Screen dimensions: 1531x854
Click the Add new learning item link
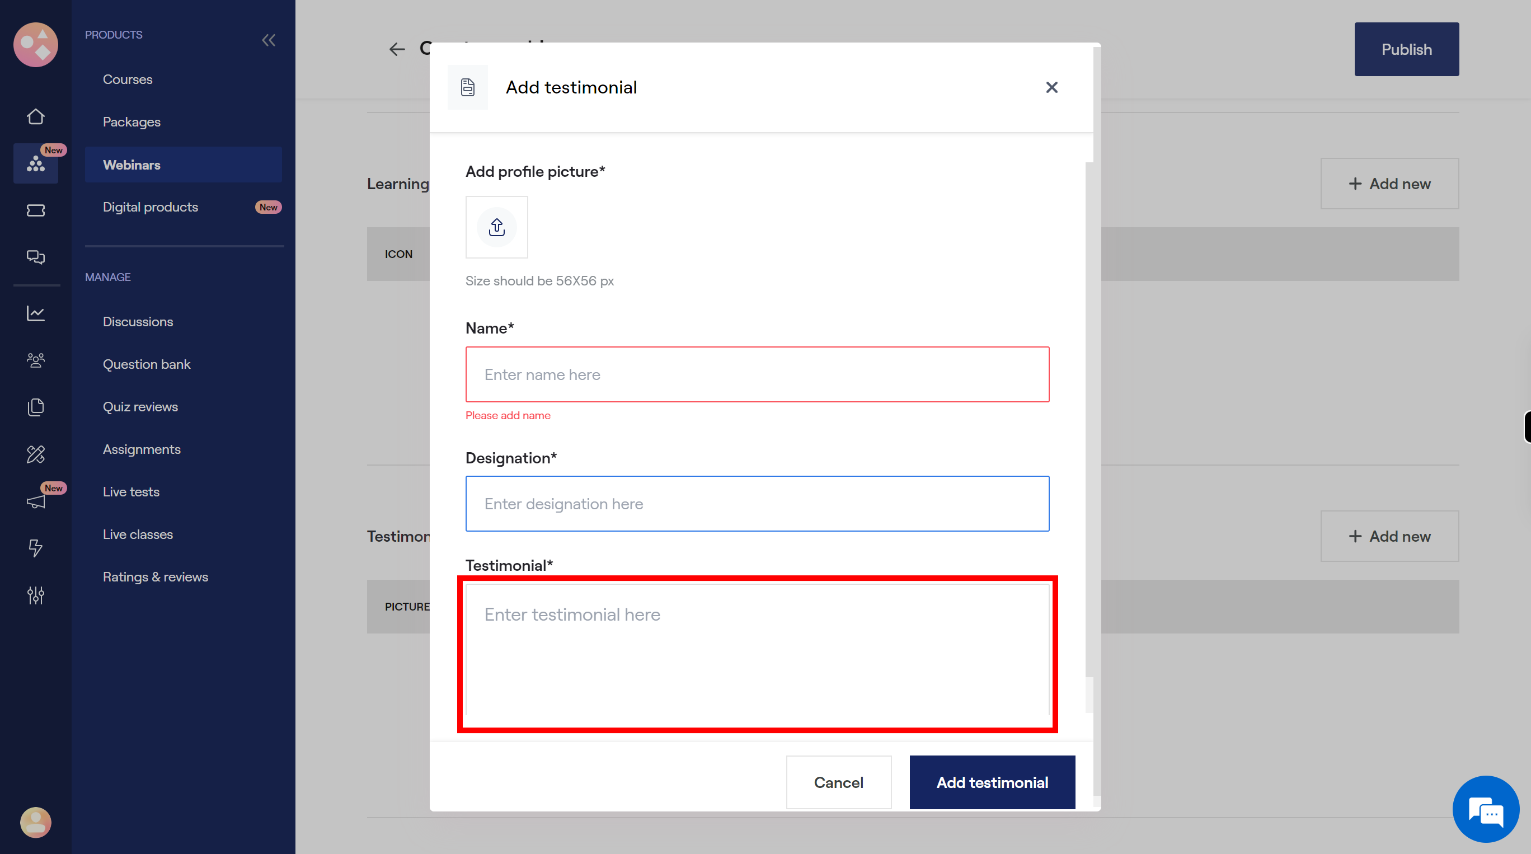click(1389, 183)
